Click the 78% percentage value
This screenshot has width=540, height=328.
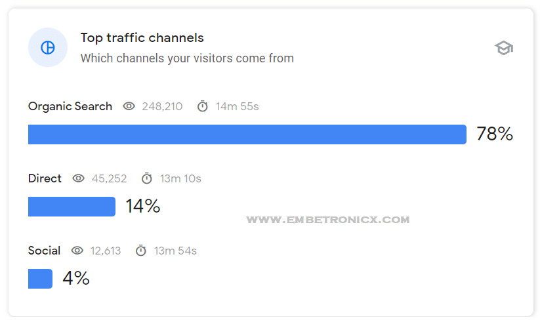click(495, 134)
